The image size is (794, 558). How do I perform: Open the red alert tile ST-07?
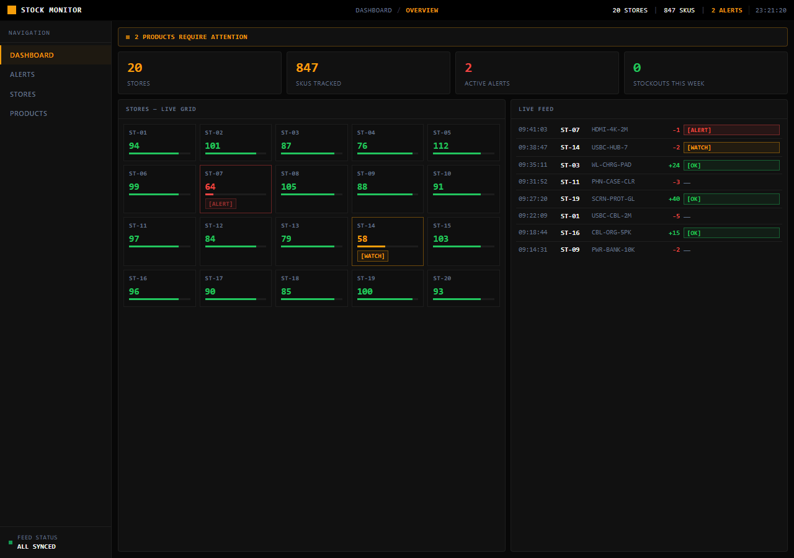pos(236,189)
